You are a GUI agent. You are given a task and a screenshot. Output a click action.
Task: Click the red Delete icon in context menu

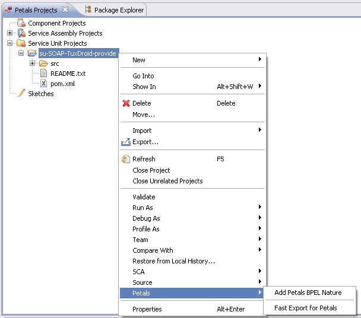coord(126,103)
